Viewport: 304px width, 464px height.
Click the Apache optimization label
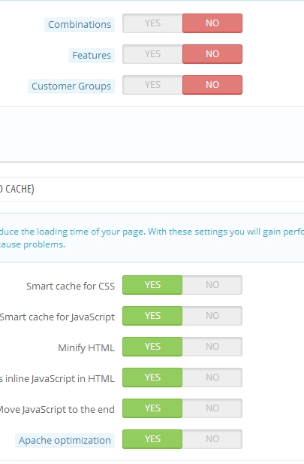coord(65,441)
